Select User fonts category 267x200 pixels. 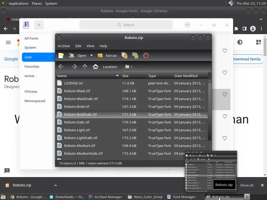click(x=39, y=57)
